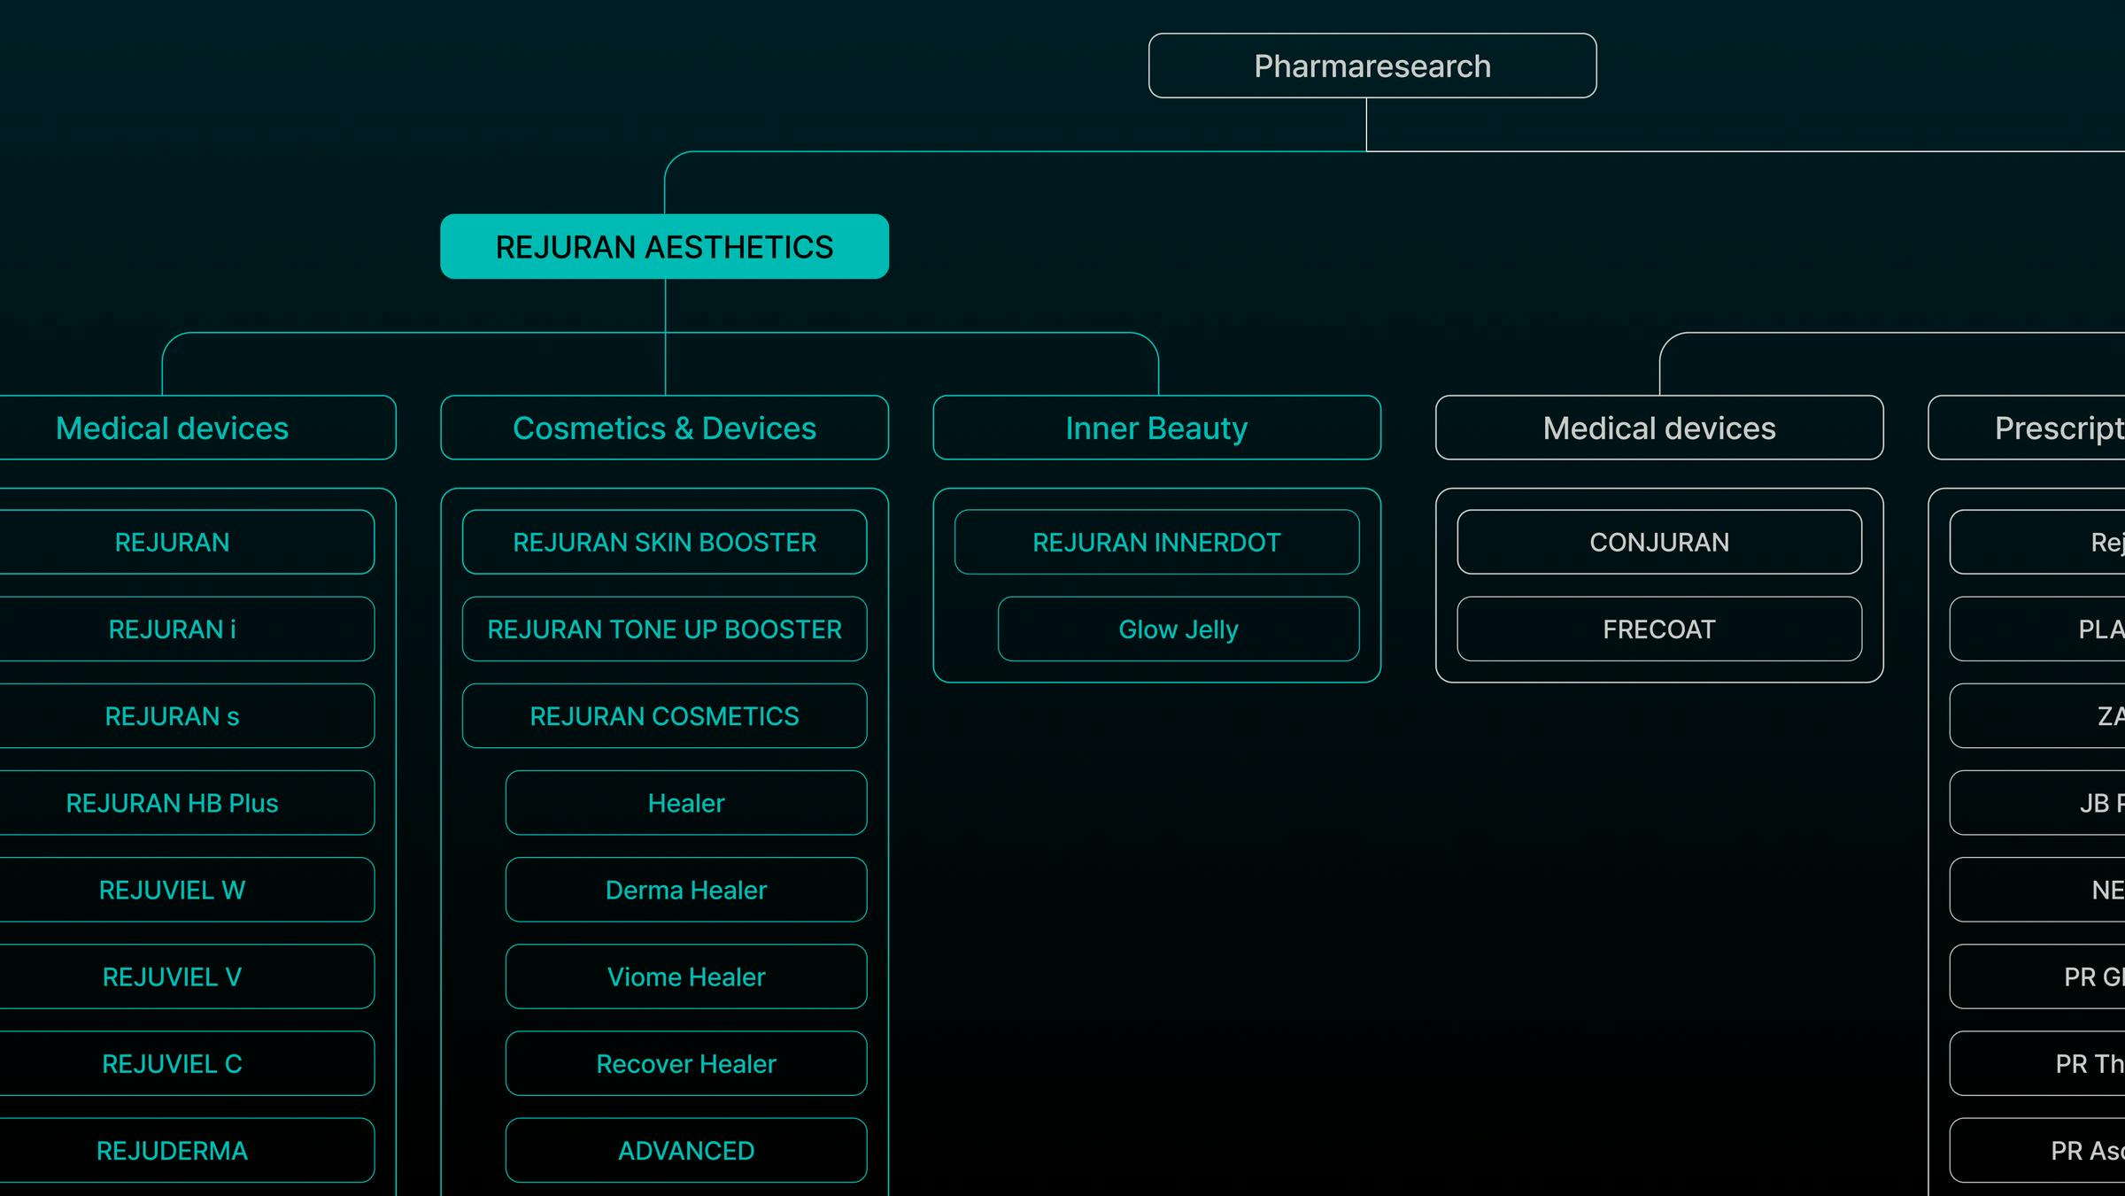Select the Derma Healer sub-item
Viewport: 2125px width, 1196px height.
coord(686,890)
